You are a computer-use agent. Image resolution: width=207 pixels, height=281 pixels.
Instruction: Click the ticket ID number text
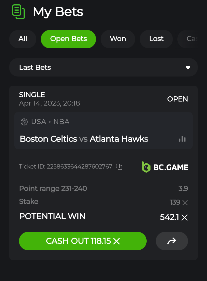pos(79,167)
